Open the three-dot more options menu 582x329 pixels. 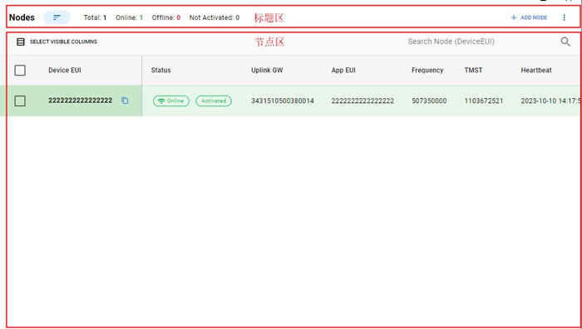tap(564, 17)
